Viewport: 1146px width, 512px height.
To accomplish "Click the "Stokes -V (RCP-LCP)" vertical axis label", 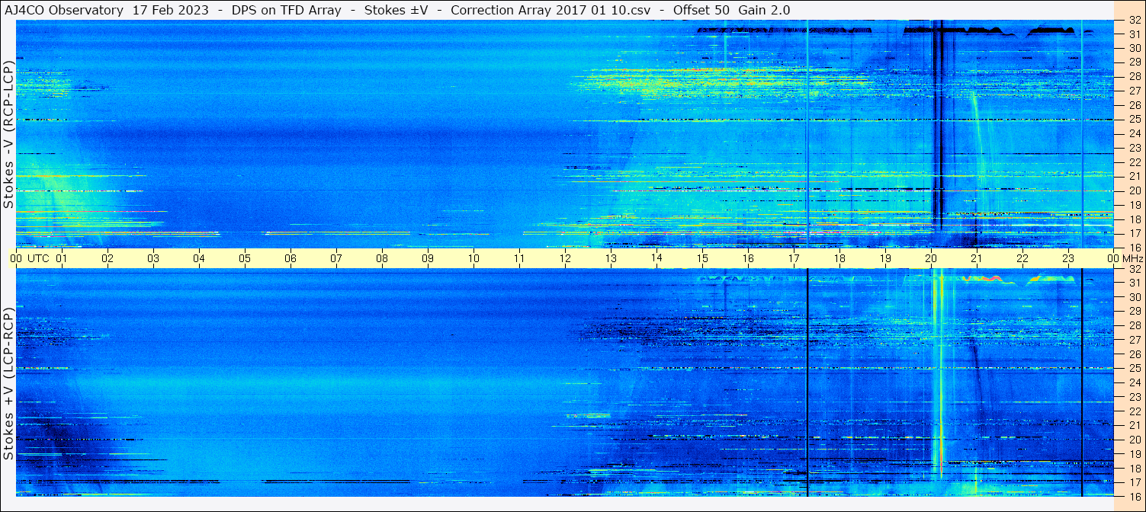I will click(x=8, y=135).
